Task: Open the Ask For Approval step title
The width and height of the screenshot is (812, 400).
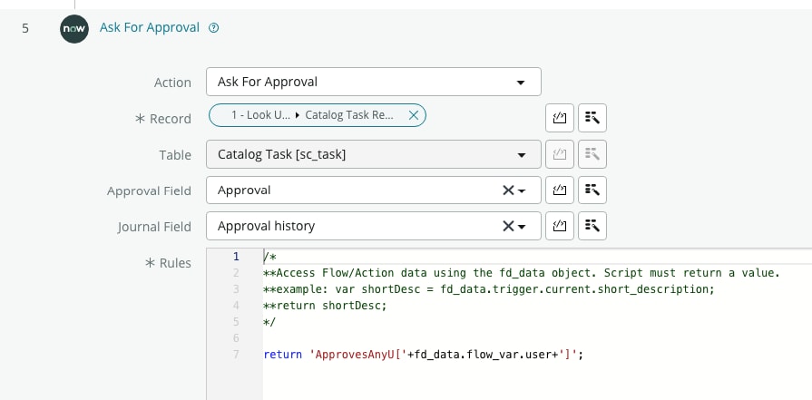Action: coord(149,27)
